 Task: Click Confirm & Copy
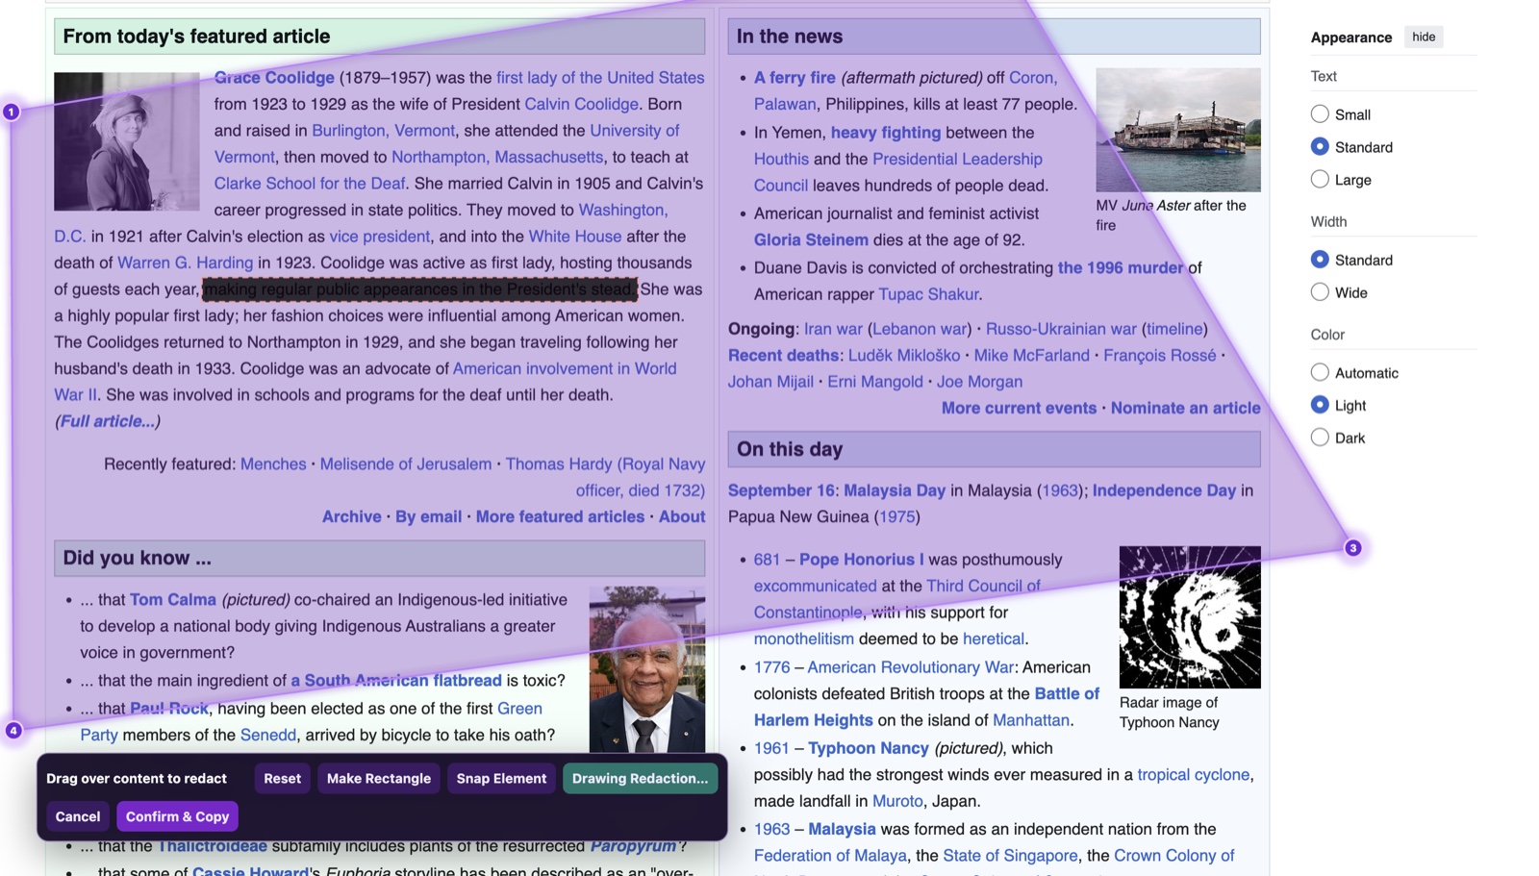click(178, 816)
